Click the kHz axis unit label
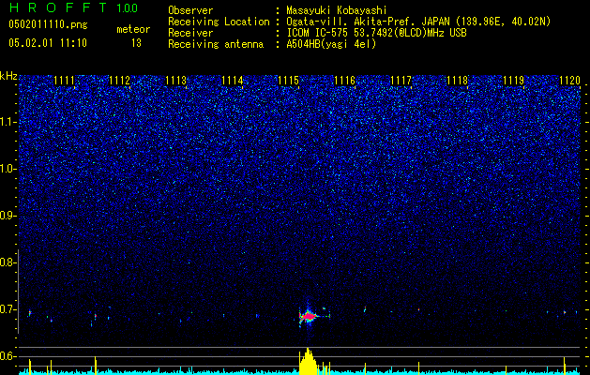The height and width of the screenshot is (375, 590). tap(8, 76)
